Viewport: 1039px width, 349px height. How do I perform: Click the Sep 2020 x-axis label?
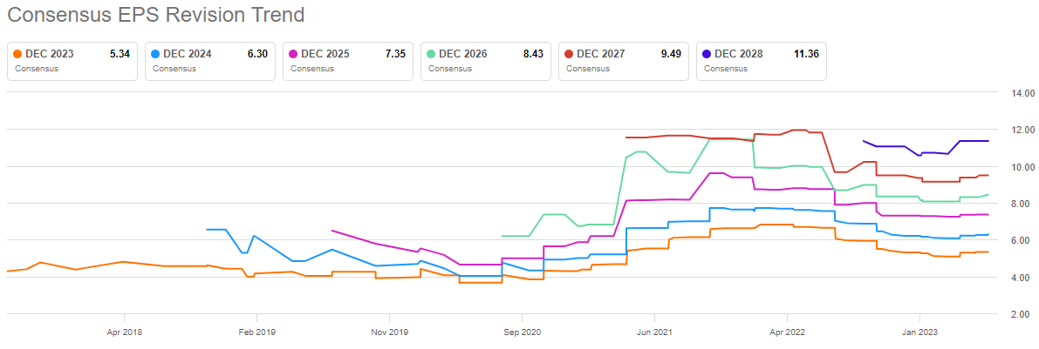coord(523,332)
